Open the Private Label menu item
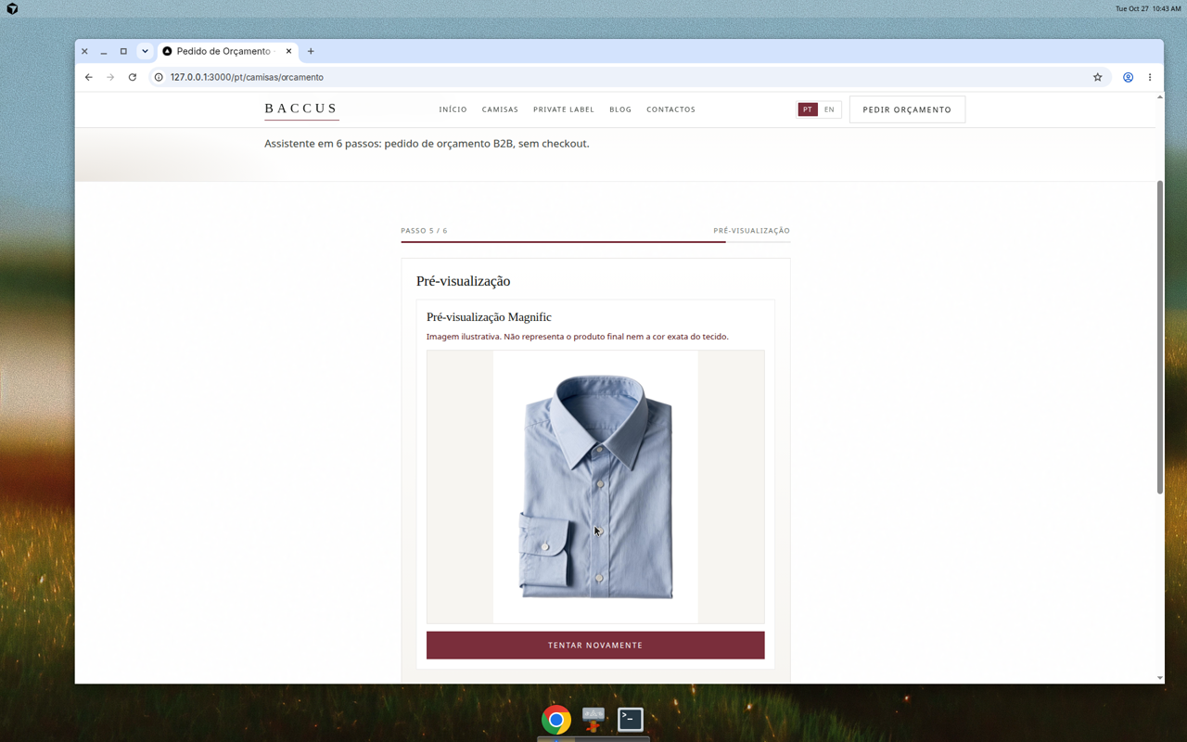 coord(564,109)
